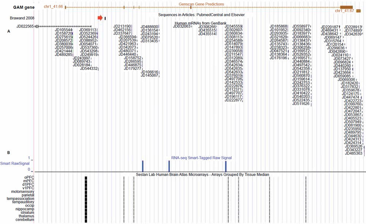366x224 pixels.
Task: Click the tempauditory tissue row label
Action: (23, 202)
